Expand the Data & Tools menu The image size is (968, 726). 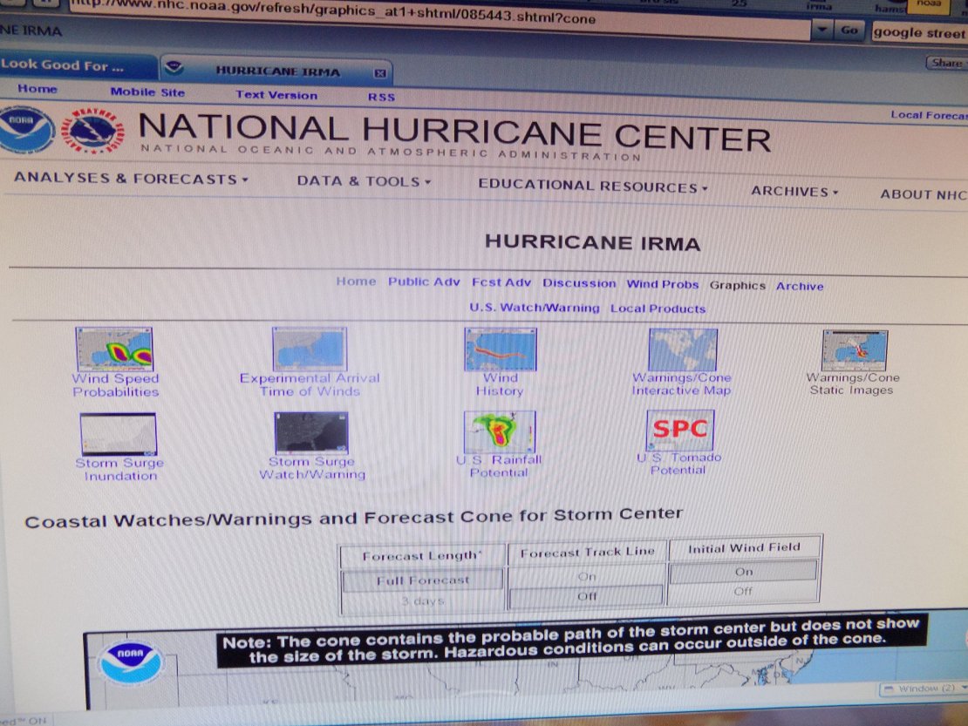[364, 181]
